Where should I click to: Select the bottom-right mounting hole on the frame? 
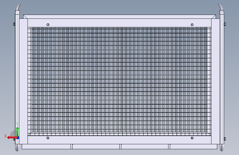pos(192,138)
